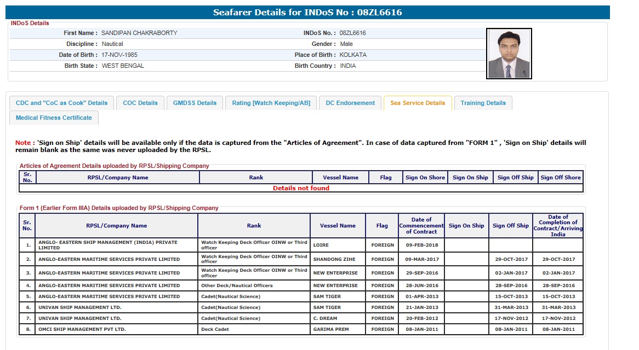Screen dimensions: 639x350
Task: Click the name SANDIPAN CHAKRABORTY in INDoS Details
Action: 139,33
